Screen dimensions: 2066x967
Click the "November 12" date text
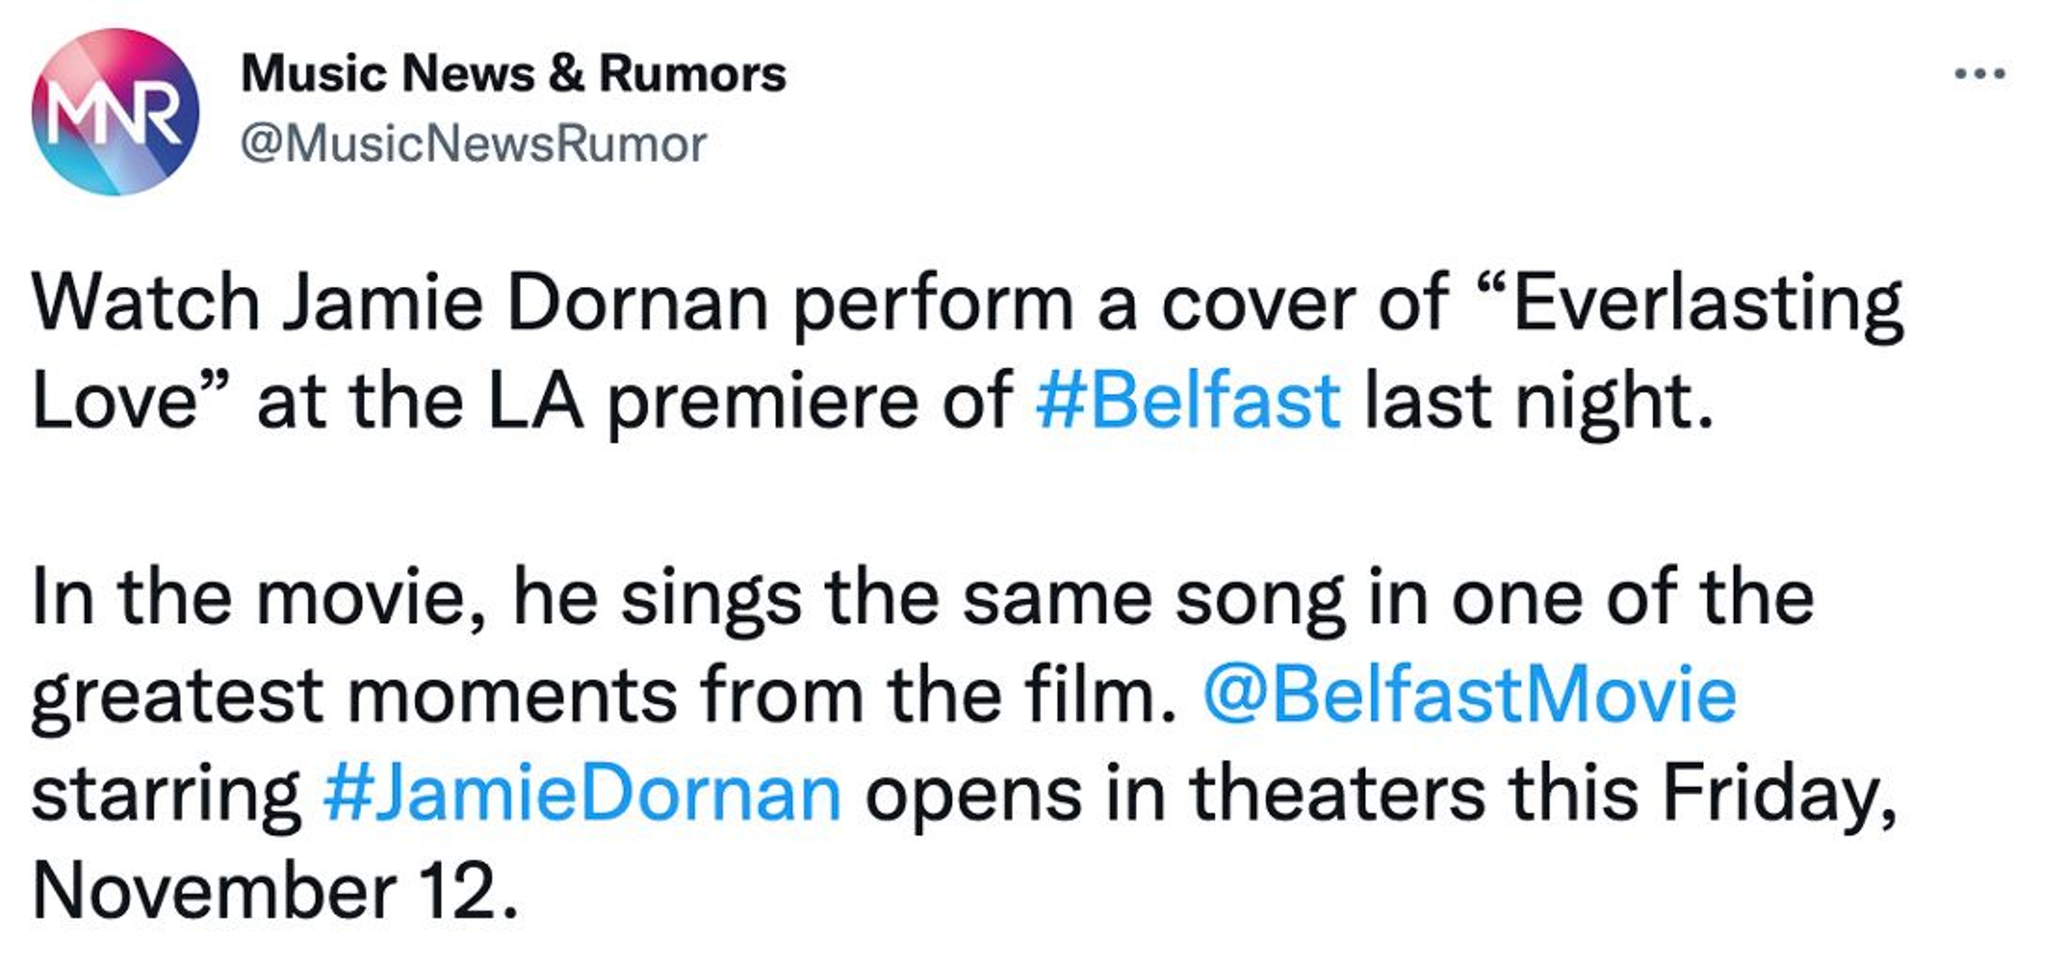[273, 892]
